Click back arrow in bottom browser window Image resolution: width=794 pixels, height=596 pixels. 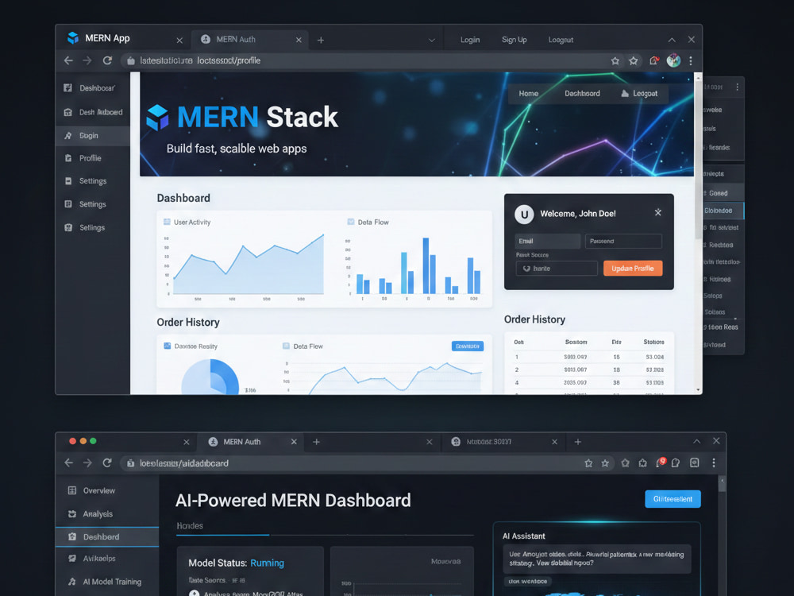pyautogui.click(x=69, y=462)
